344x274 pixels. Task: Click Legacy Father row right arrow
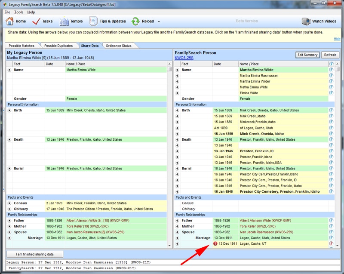[x=9, y=221]
